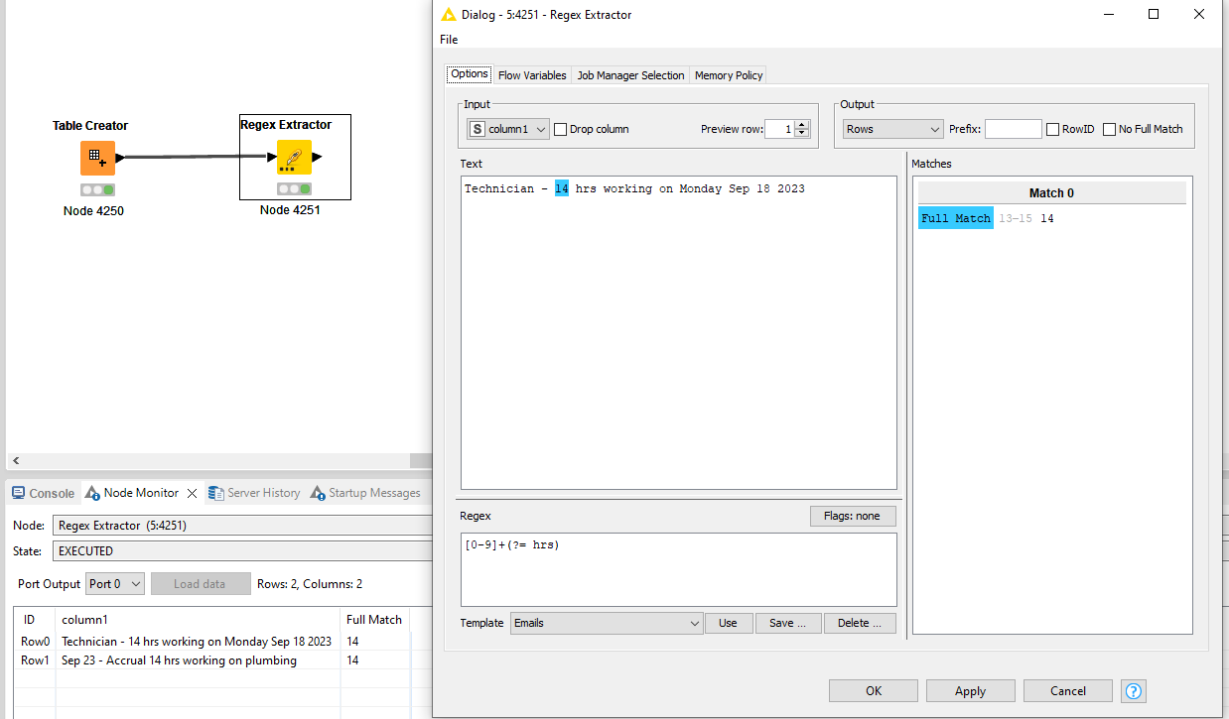Image resolution: width=1229 pixels, height=719 pixels.
Task: Select the Regex Extractor node icon
Action: click(x=294, y=157)
